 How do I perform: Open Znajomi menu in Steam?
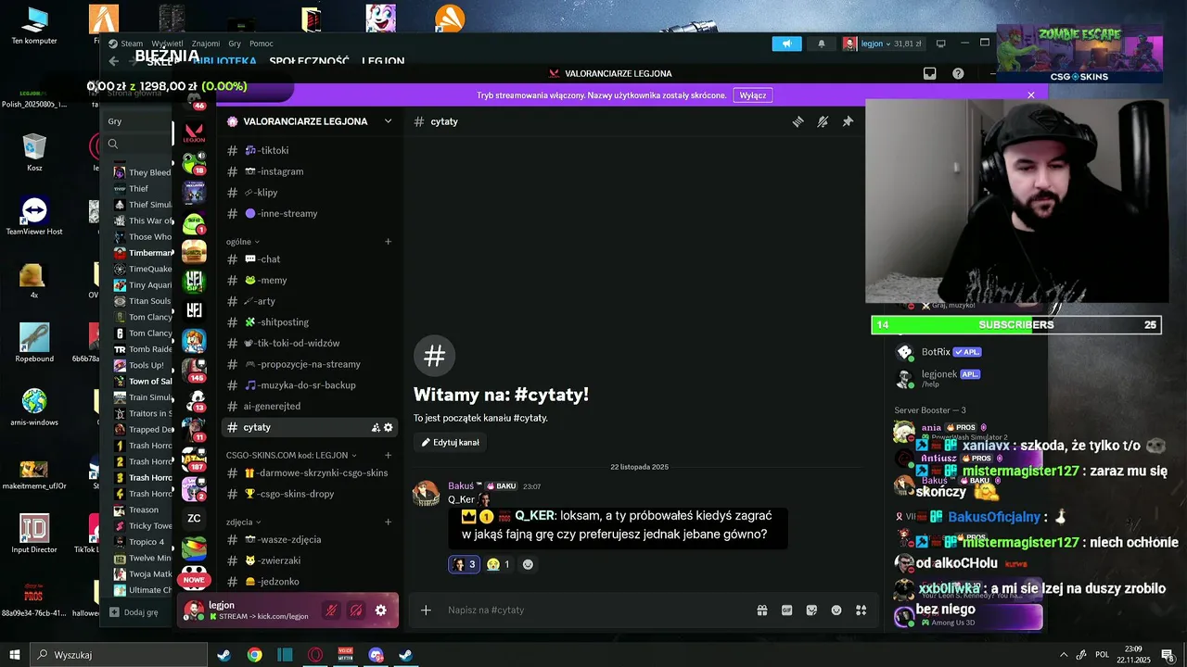coord(206,44)
